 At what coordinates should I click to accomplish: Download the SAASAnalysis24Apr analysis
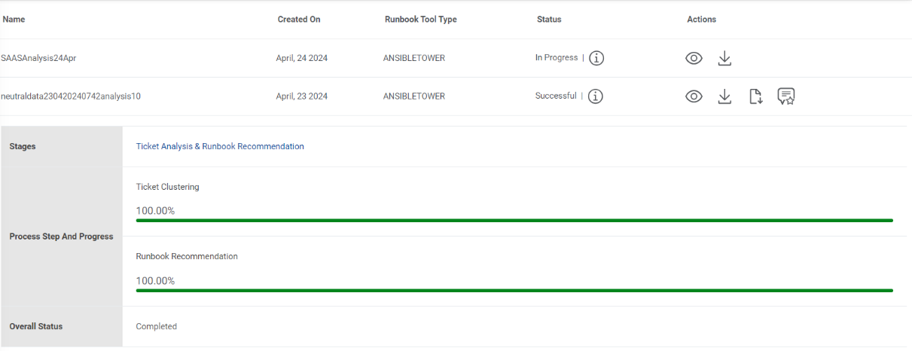724,58
